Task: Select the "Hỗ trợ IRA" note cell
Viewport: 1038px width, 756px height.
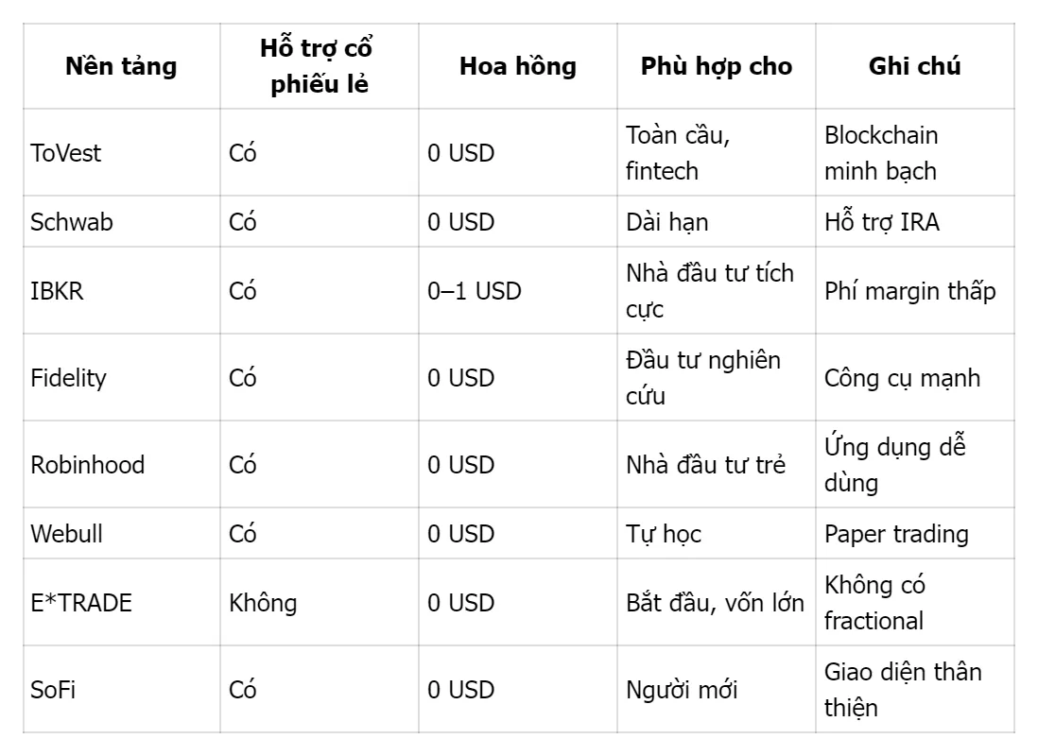Action: (882, 222)
